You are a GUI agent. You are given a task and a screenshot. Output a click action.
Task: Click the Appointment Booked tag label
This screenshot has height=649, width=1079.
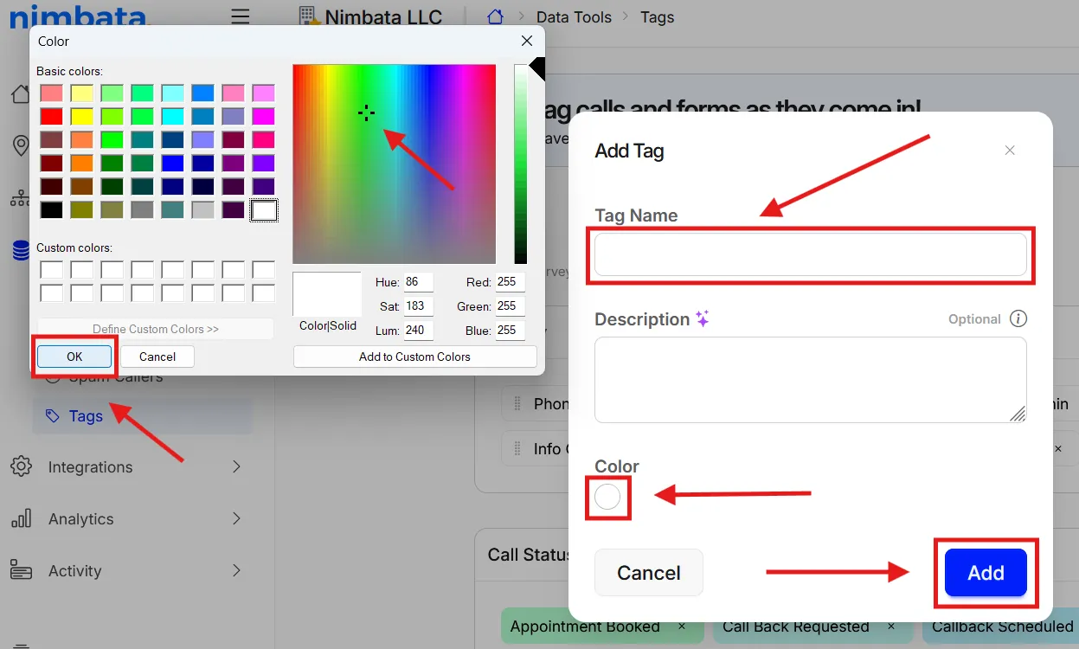[x=585, y=627]
